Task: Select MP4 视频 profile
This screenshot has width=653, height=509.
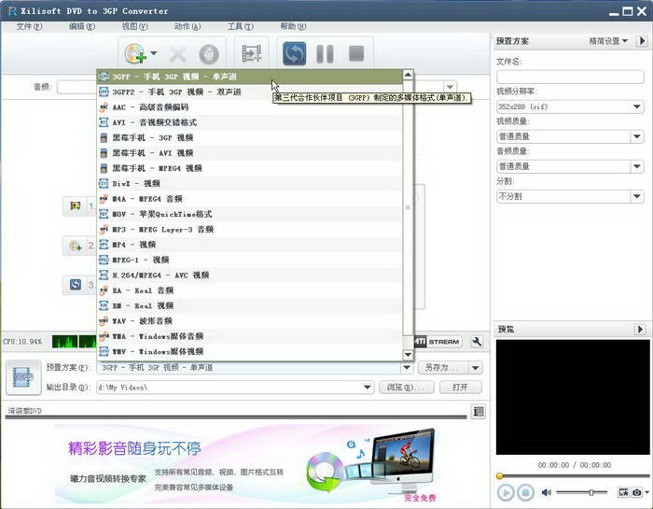Action: [x=250, y=245]
